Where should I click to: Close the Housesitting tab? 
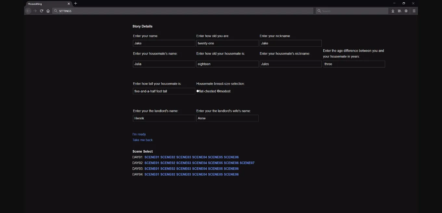point(69,4)
